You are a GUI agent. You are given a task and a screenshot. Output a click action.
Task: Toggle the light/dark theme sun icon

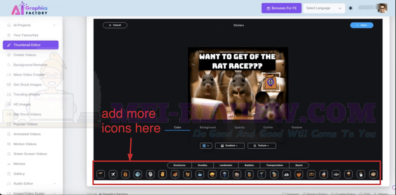click(x=351, y=8)
